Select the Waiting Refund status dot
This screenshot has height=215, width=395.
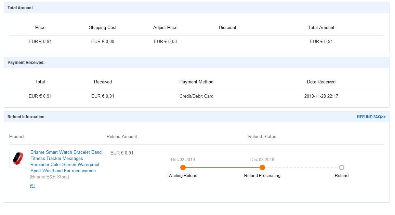(183, 167)
